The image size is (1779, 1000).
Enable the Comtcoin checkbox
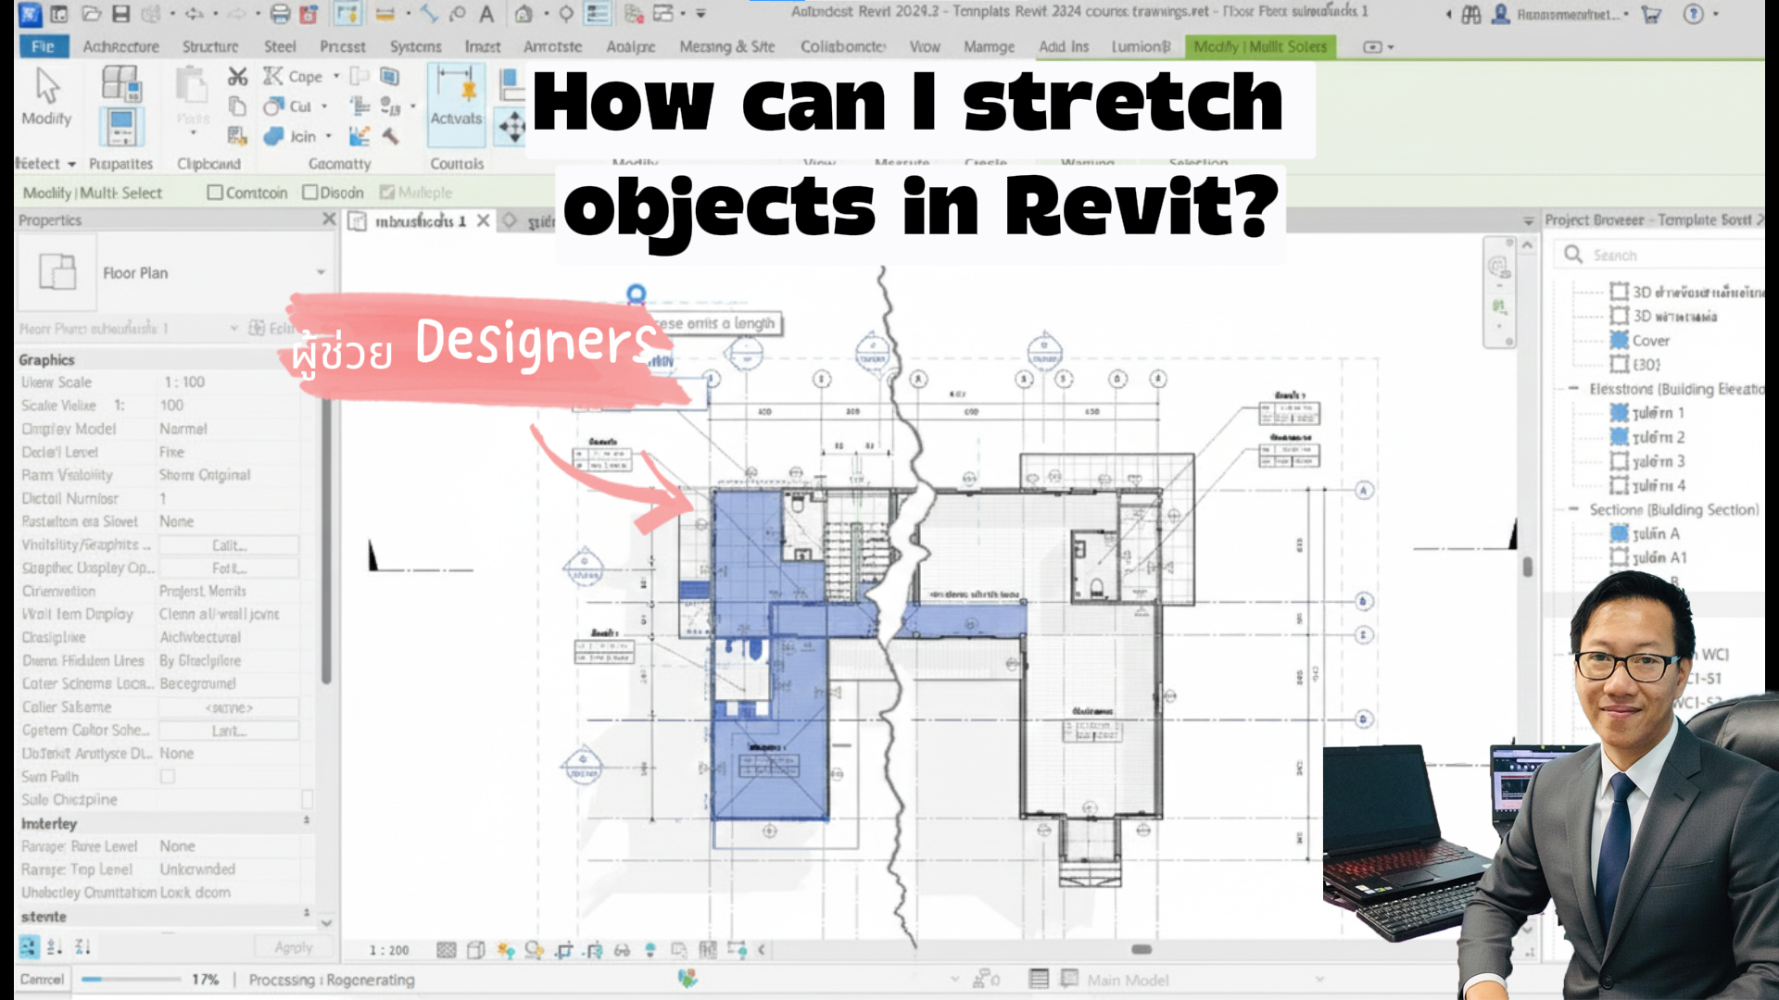click(x=215, y=193)
